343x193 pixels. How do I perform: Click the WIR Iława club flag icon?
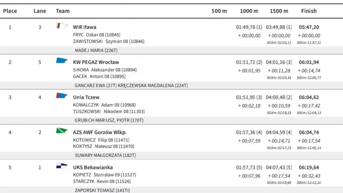point(62,26)
